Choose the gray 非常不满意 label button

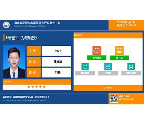coord(131,73)
